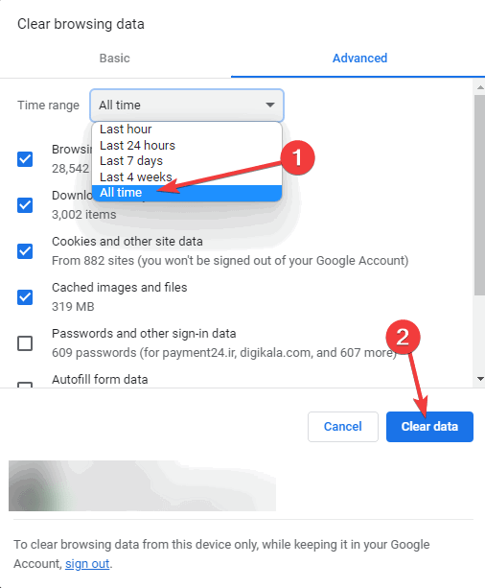485x588 pixels.
Task: Switch to the Advanced tab
Action: (359, 59)
